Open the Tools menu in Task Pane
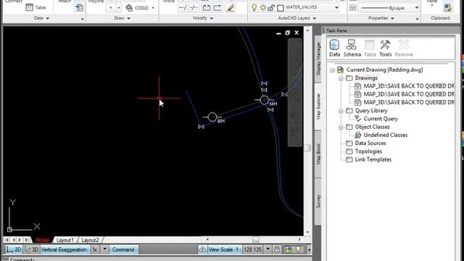The image size is (464, 261). pos(385,48)
